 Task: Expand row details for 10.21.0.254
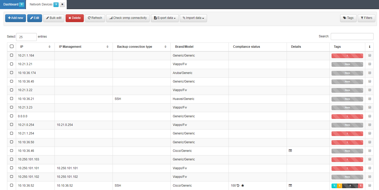(370, 125)
